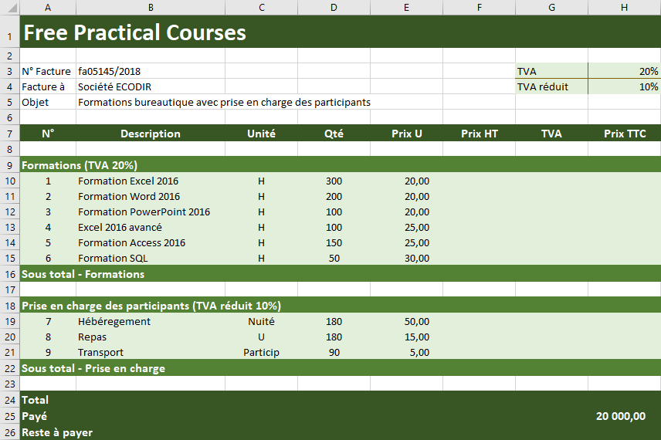Viewport: 661px width, 440px height.
Task: Click the TVA 20% rate value cell
Action: 624,71
